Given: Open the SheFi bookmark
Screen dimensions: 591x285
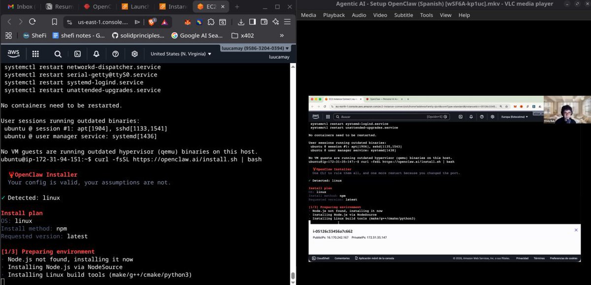Looking at the screenshot, I should click(x=34, y=35).
